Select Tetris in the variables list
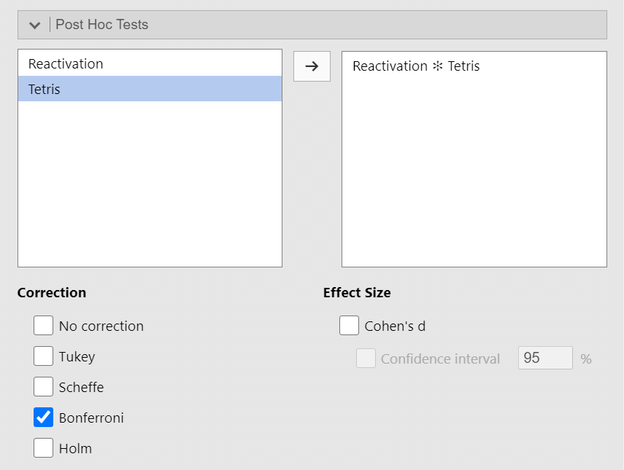The image size is (624, 470). [x=150, y=89]
